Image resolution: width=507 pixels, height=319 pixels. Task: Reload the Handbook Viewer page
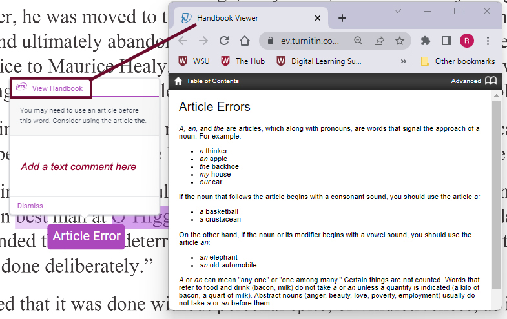pos(224,41)
